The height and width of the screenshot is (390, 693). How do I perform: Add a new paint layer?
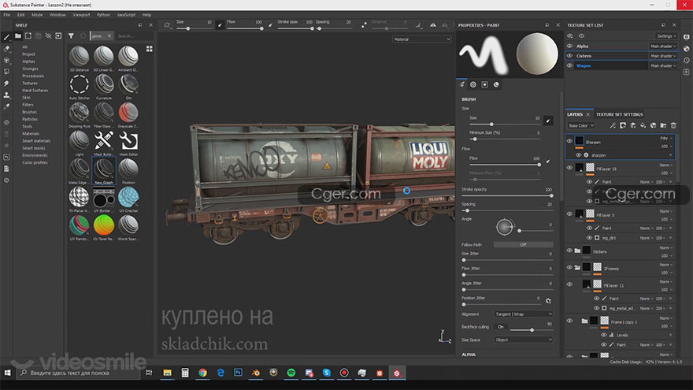[x=633, y=125]
